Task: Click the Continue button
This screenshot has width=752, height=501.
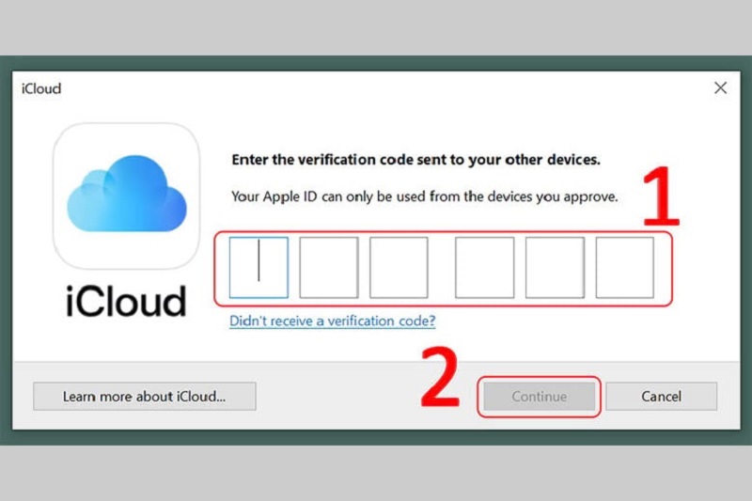Action: click(x=539, y=397)
